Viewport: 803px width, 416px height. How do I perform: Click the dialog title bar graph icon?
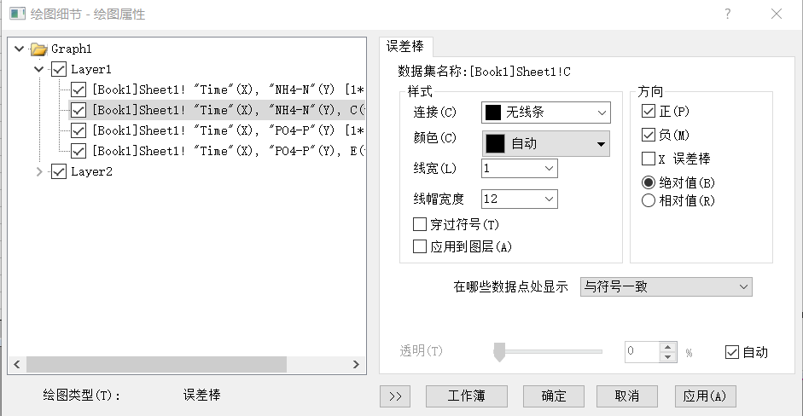click(x=17, y=14)
